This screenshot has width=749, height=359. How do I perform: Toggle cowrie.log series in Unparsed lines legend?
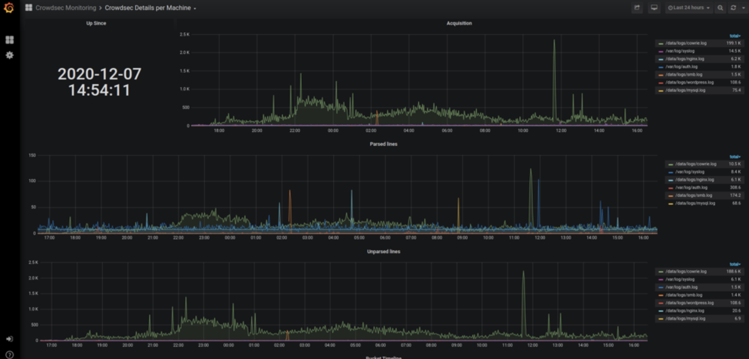686,272
